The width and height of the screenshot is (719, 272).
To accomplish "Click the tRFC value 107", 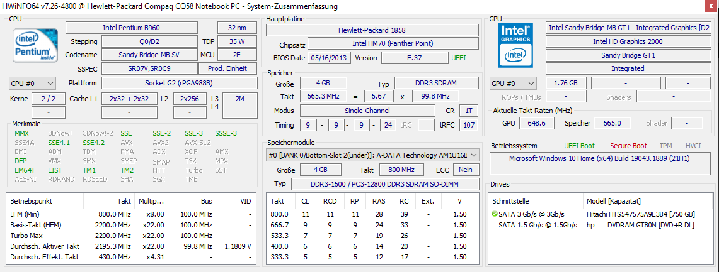I will 469,125.
